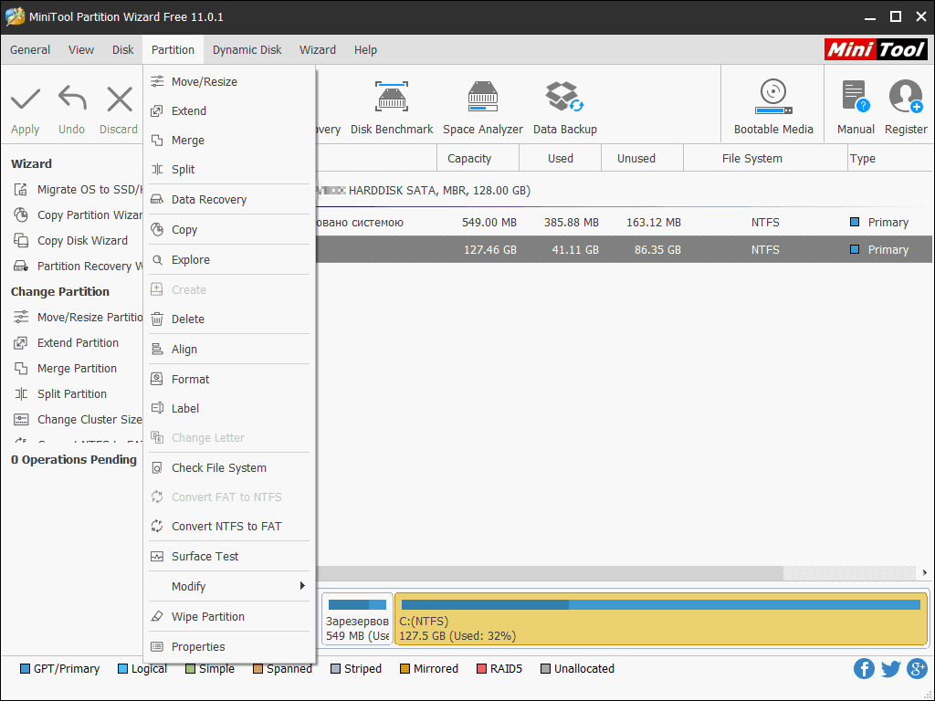Screen dimensions: 935x701
Task: Select Check File System entry
Action: pos(229,468)
